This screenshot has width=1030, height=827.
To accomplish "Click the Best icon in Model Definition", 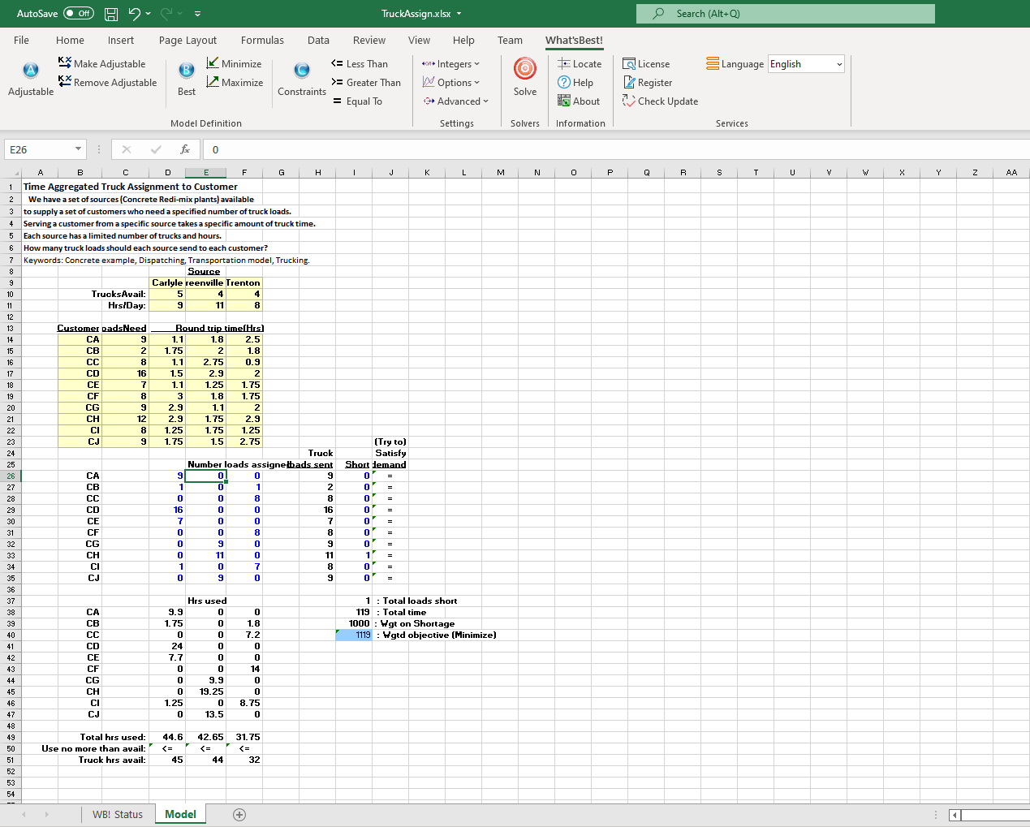I will point(186,71).
